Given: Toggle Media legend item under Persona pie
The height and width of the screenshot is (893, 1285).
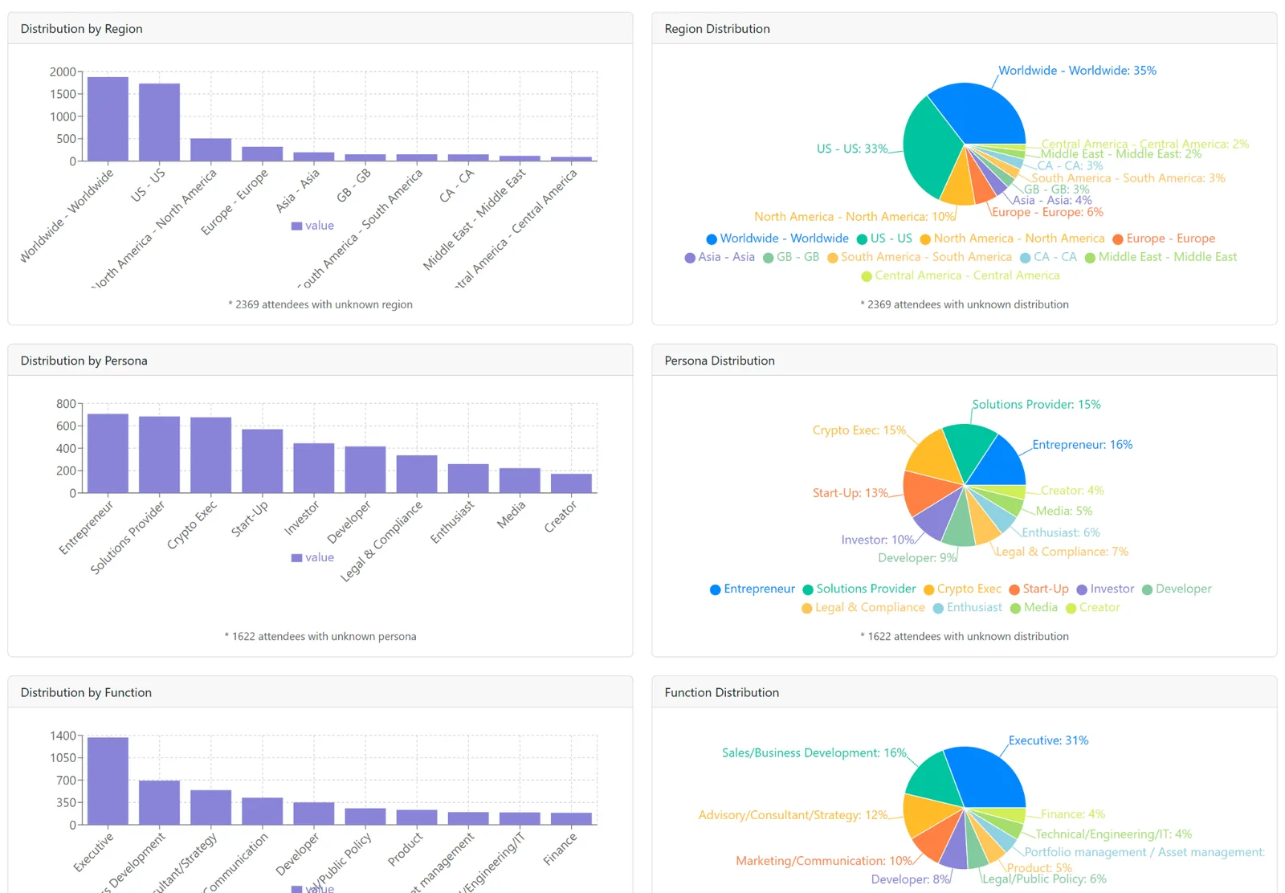Looking at the screenshot, I should [x=1034, y=607].
